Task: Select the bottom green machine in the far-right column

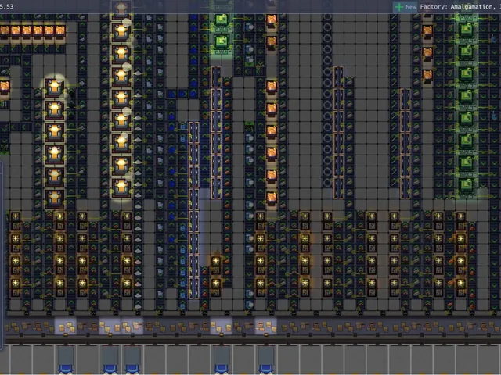Action: [467, 186]
